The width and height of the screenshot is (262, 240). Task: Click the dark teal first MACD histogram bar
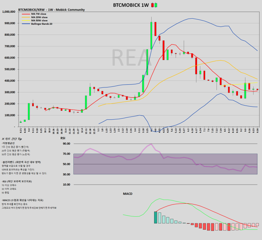pyautogui.click(x=156, y=217)
